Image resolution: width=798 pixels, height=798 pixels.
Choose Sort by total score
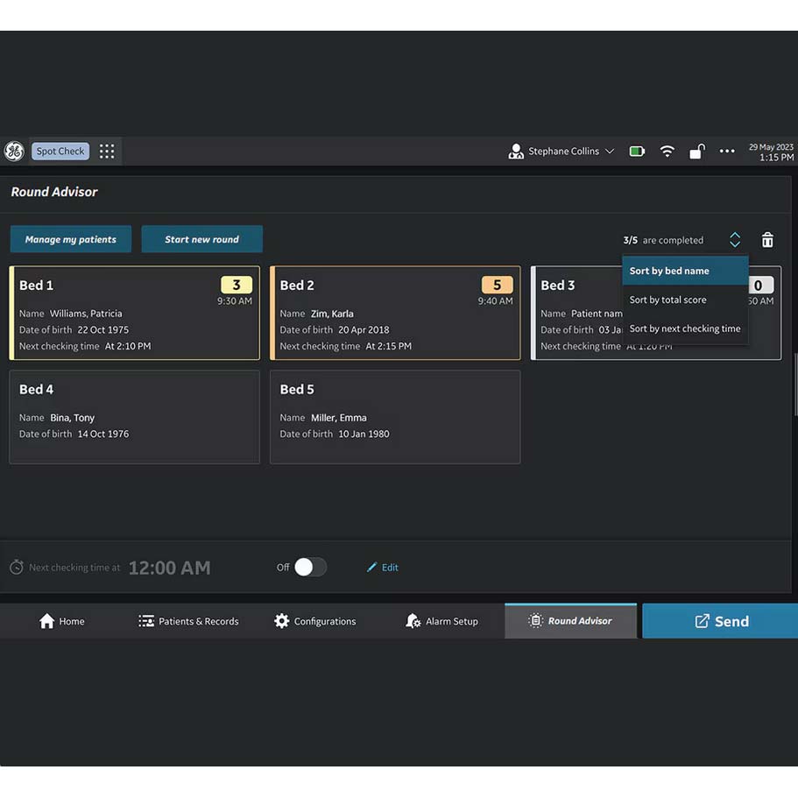pos(667,300)
